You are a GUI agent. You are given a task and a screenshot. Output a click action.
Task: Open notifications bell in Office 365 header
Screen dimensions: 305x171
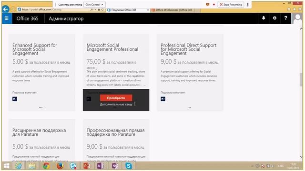point(264,18)
